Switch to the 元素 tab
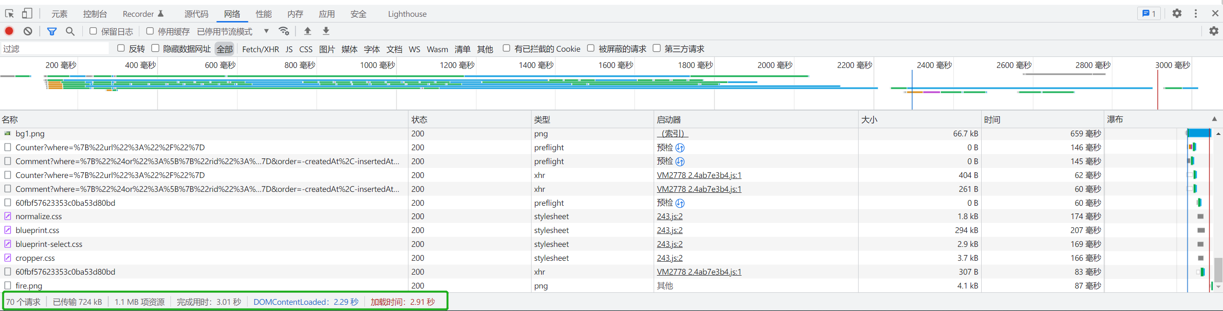The height and width of the screenshot is (311, 1223). click(x=59, y=14)
